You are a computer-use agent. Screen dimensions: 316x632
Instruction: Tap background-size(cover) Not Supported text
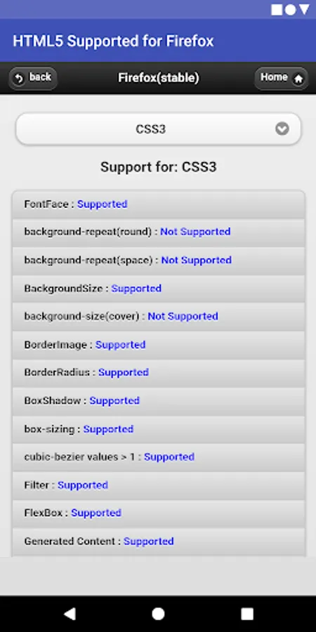[x=183, y=317]
